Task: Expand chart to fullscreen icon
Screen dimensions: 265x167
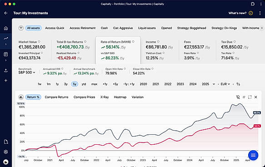Action: click(250, 97)
